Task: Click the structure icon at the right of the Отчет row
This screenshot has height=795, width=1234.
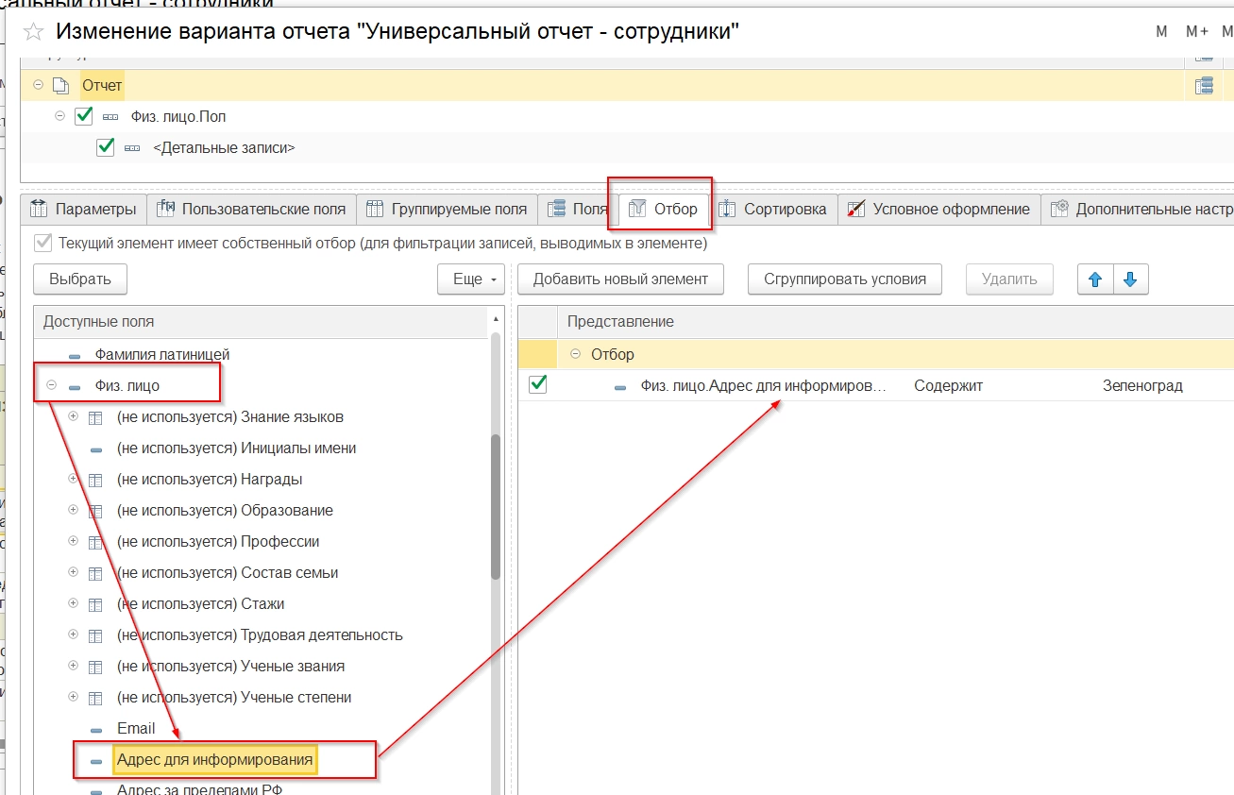Action: point(1203,86)
